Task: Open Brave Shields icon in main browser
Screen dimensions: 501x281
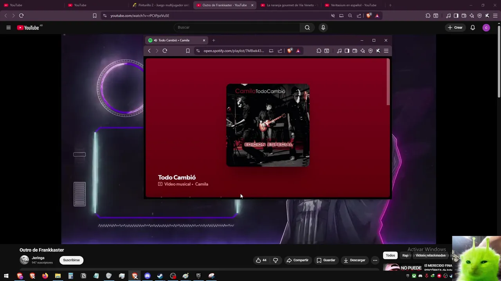Action: point(368,16)
